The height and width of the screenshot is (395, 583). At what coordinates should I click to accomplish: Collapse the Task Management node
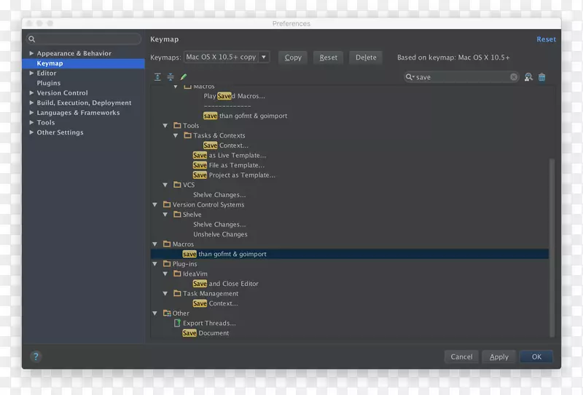[x=165, y=293]
